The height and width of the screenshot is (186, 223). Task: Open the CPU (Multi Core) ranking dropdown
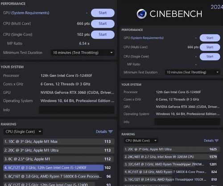(141, 141)
